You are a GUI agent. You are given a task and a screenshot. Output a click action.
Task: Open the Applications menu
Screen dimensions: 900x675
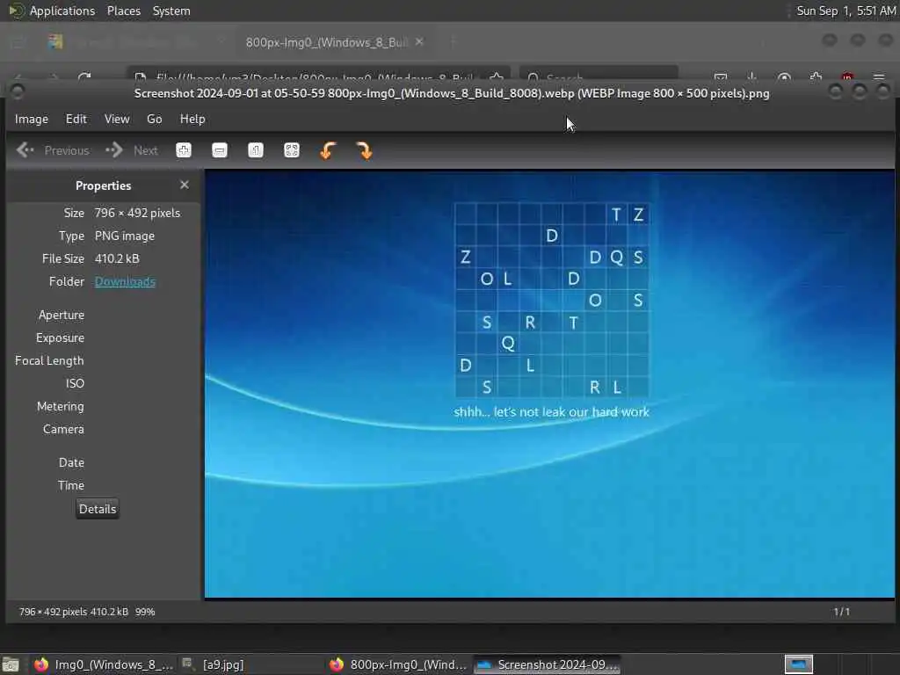(62, 11)
